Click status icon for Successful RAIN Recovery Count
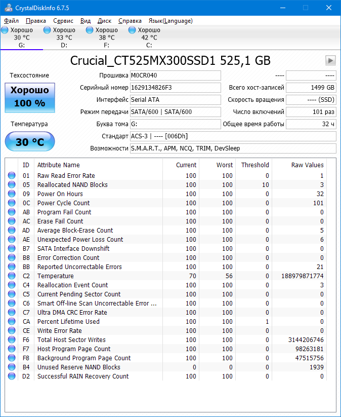The height and width of the screenshot is (417, 341). pos(12,376)
